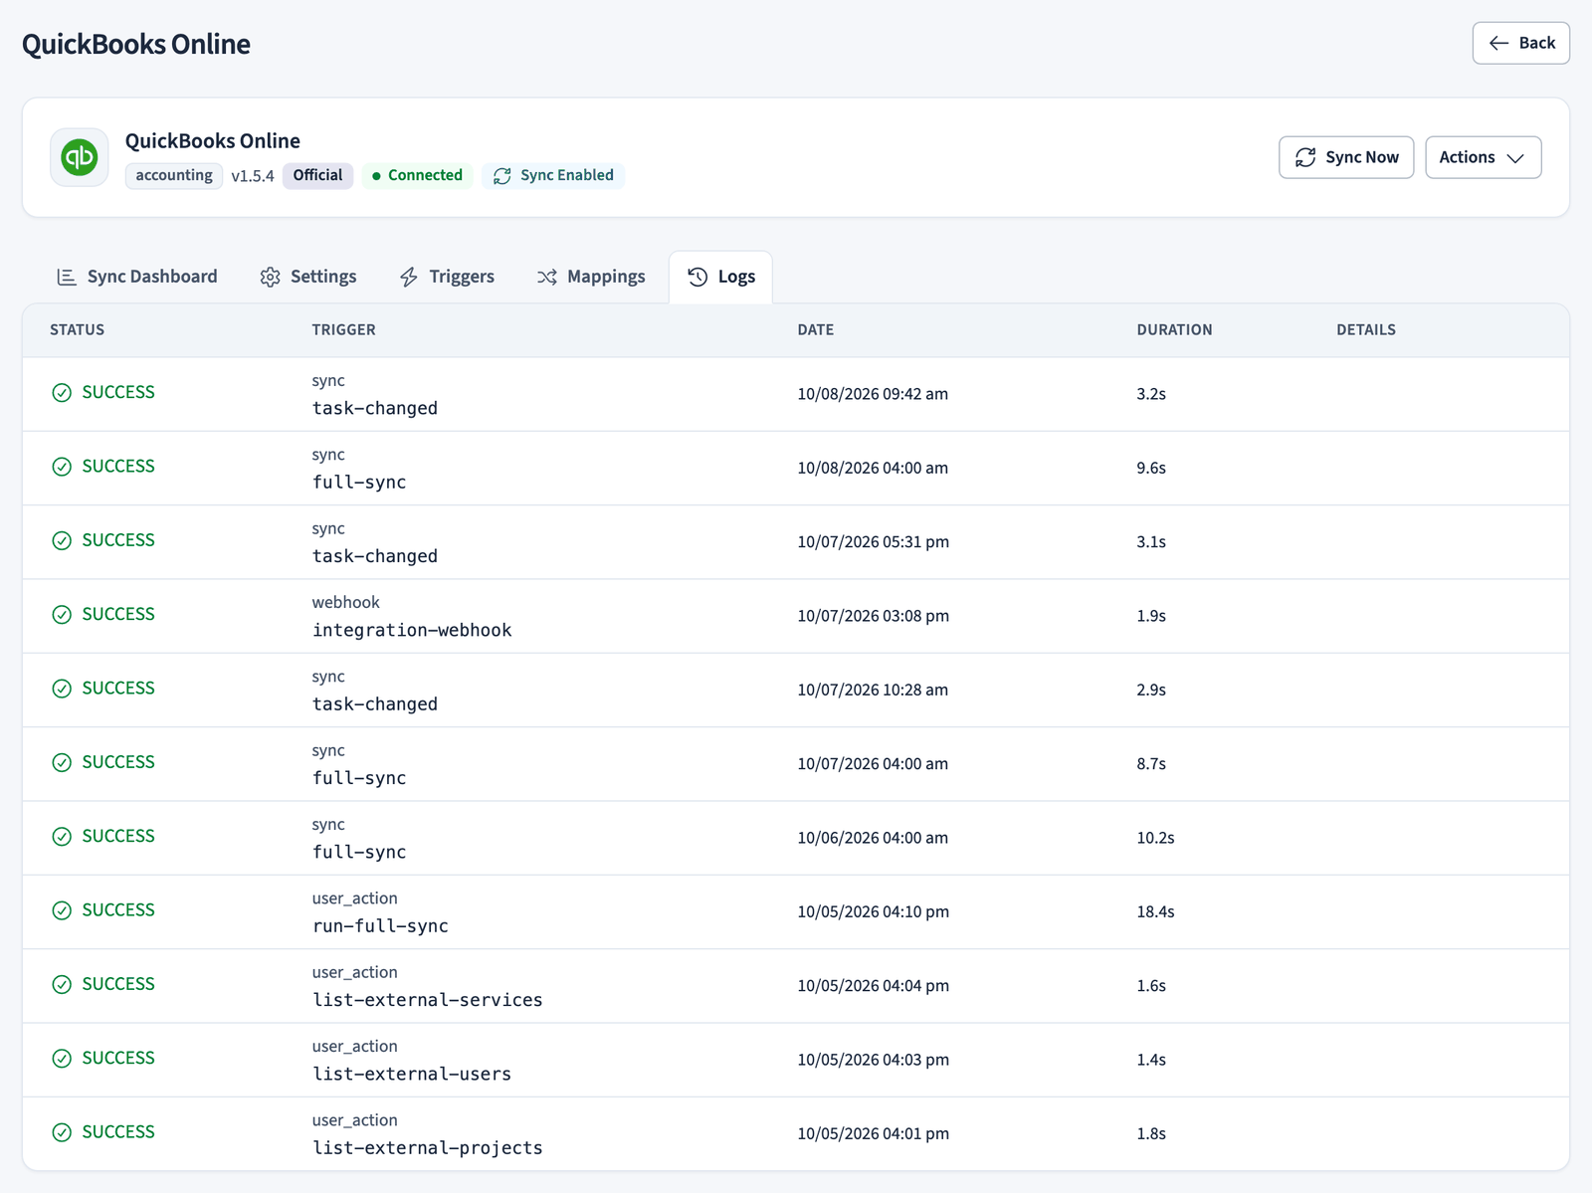Click the QuickBooks Online logo icon
The height and width of the screenshot is (1193, 1592).
coord(80,157)
